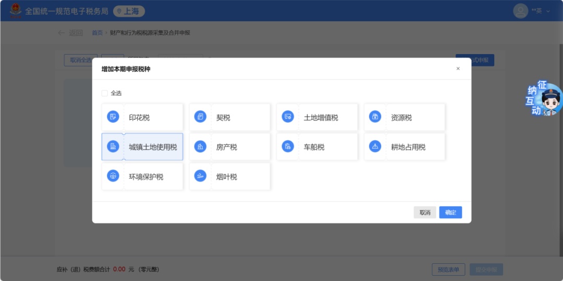Click the 契税 deed tax icon
Image resolution: width=563 pixels, height=281 pixels.
coord(201,117)
